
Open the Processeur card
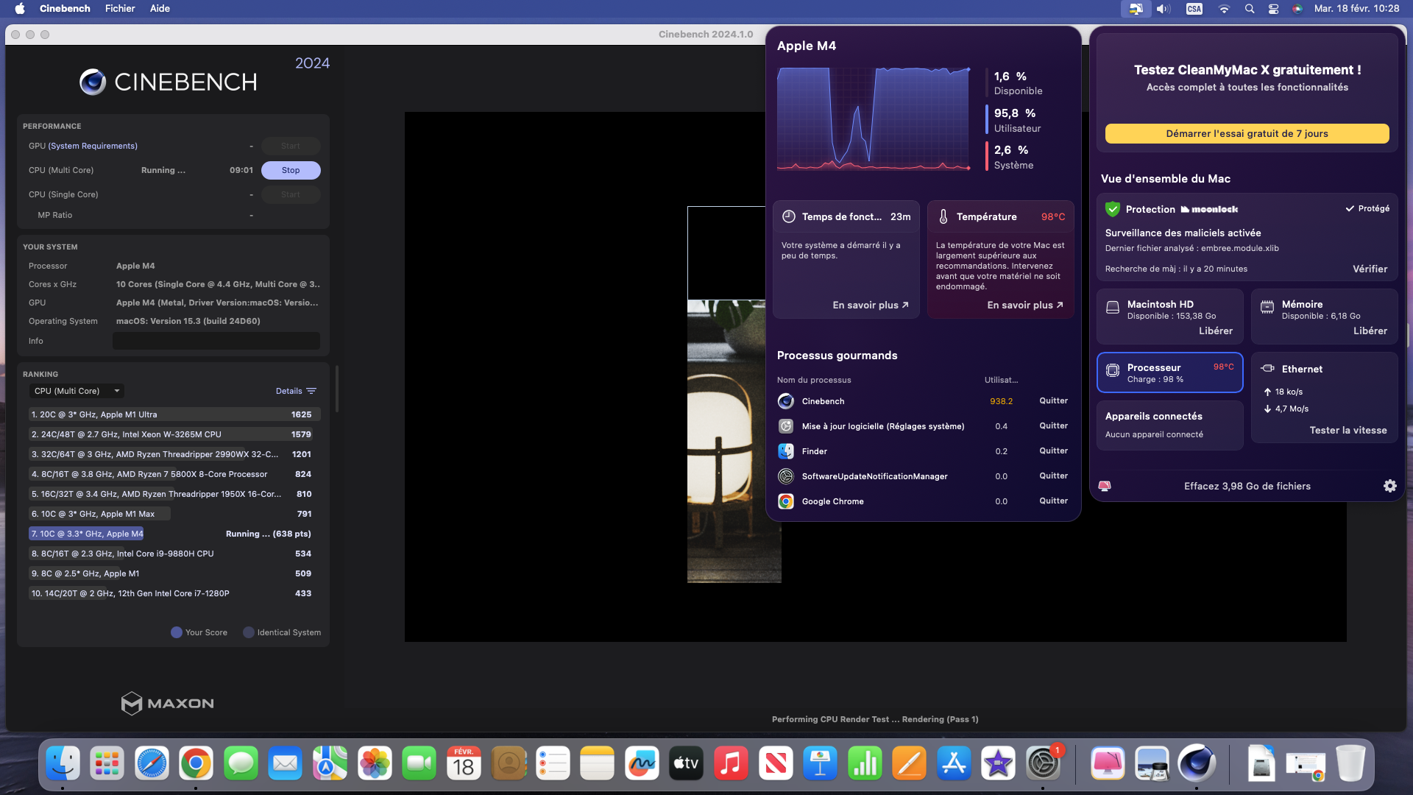tap(1169, 372)
